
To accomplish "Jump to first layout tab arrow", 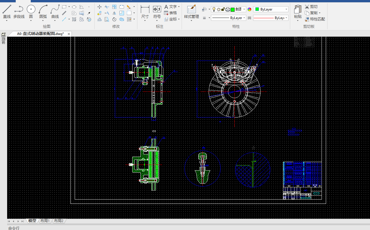I will point(9,221).
